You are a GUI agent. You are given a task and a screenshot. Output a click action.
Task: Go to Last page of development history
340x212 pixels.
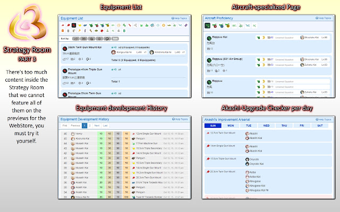tap(105, 126)
